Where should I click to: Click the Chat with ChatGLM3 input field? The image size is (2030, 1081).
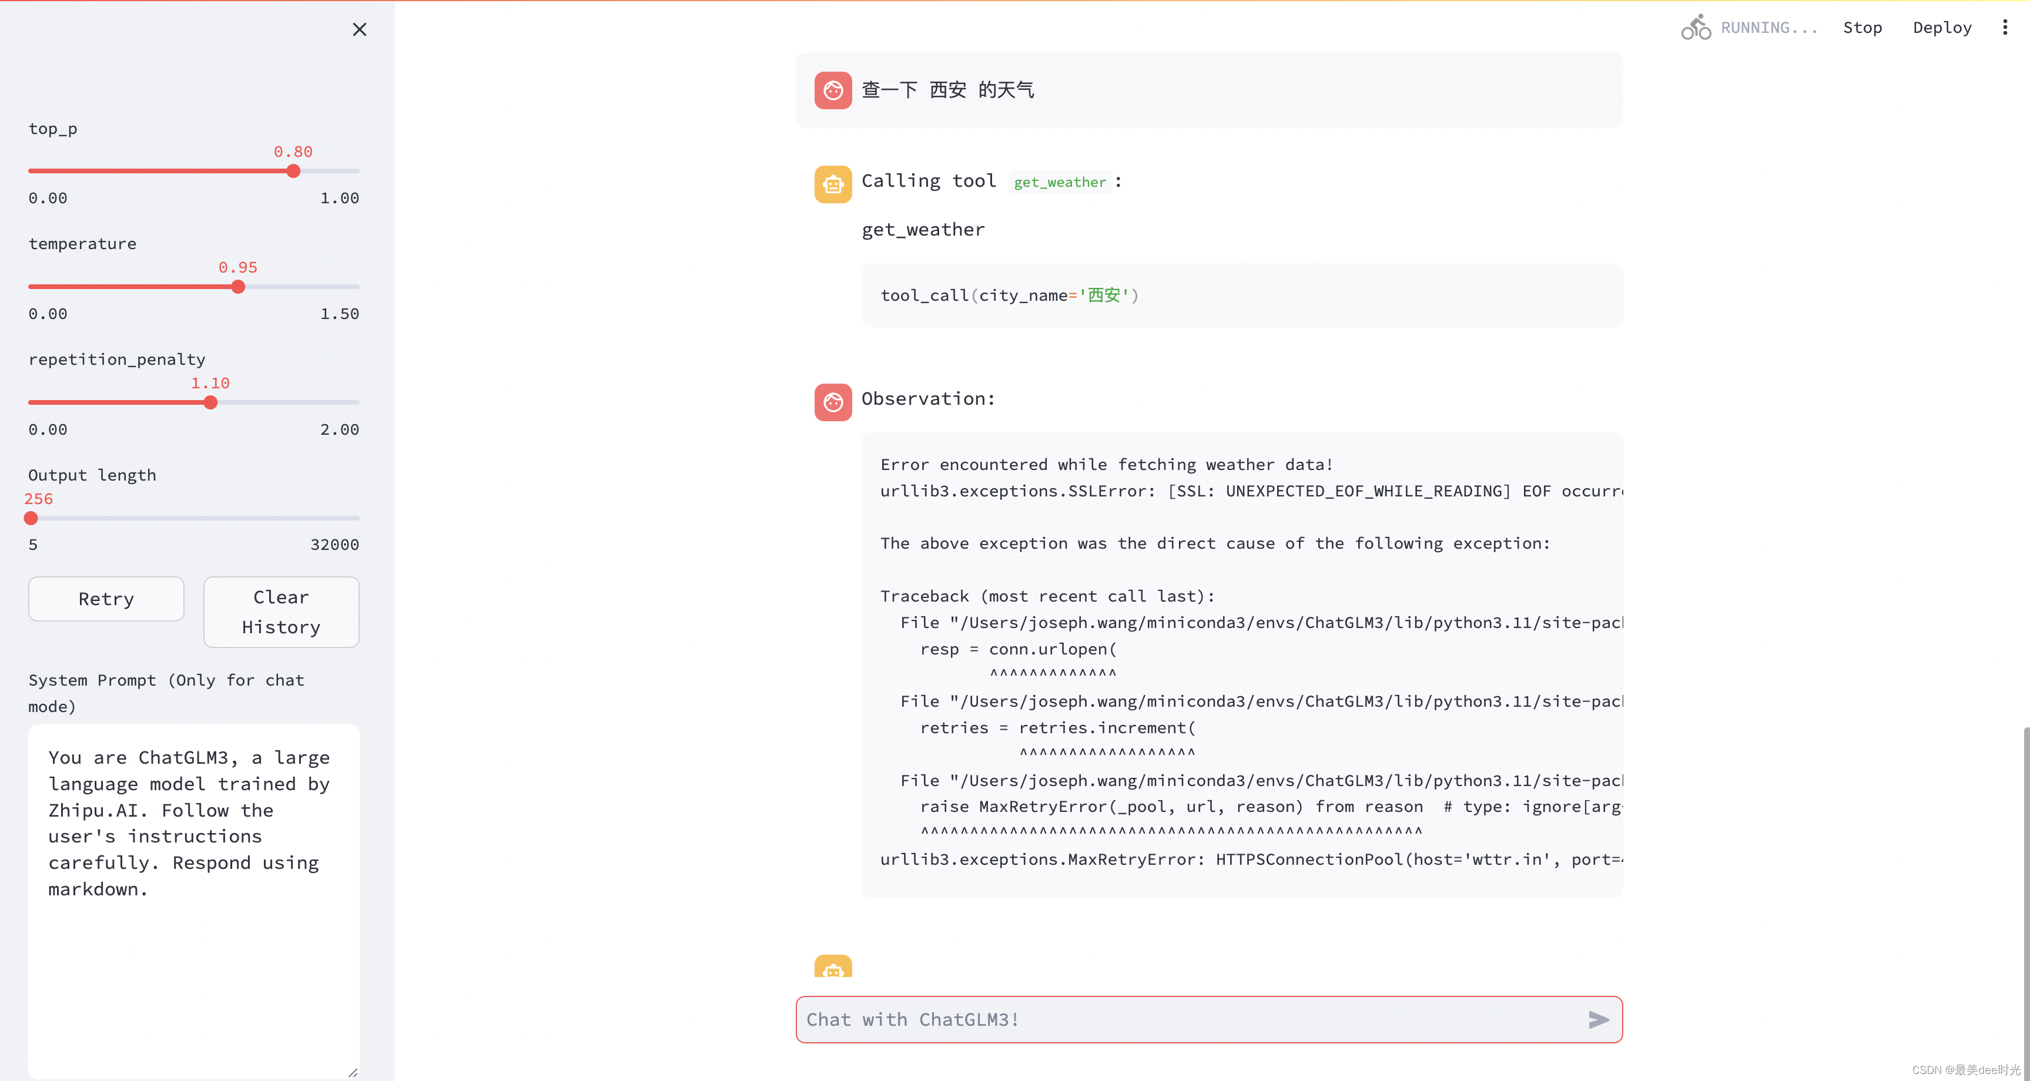click(x=1190, y=1019)
